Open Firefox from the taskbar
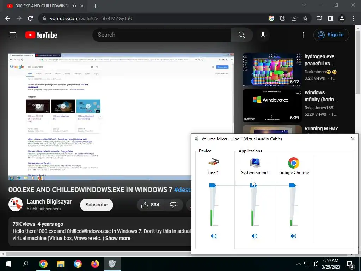361x271 pixels. pyautogui.click(x=95, y=264)
